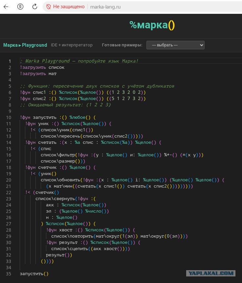This screenshot has width=242, height=283.
Task: Click line number 35 in the gutter
Action: (x=9, y=274)
